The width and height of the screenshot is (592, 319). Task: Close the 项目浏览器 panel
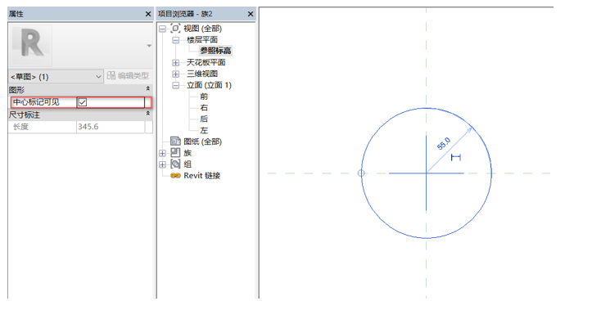251,14
